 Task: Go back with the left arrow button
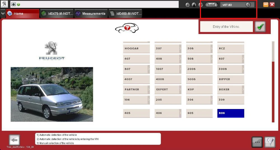(14, 140)
